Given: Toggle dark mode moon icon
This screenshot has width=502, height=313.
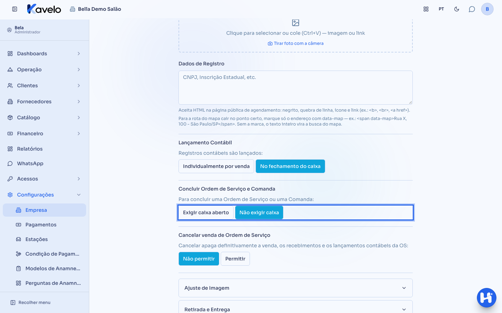Looking at the screenshot, I should [457, 9].
